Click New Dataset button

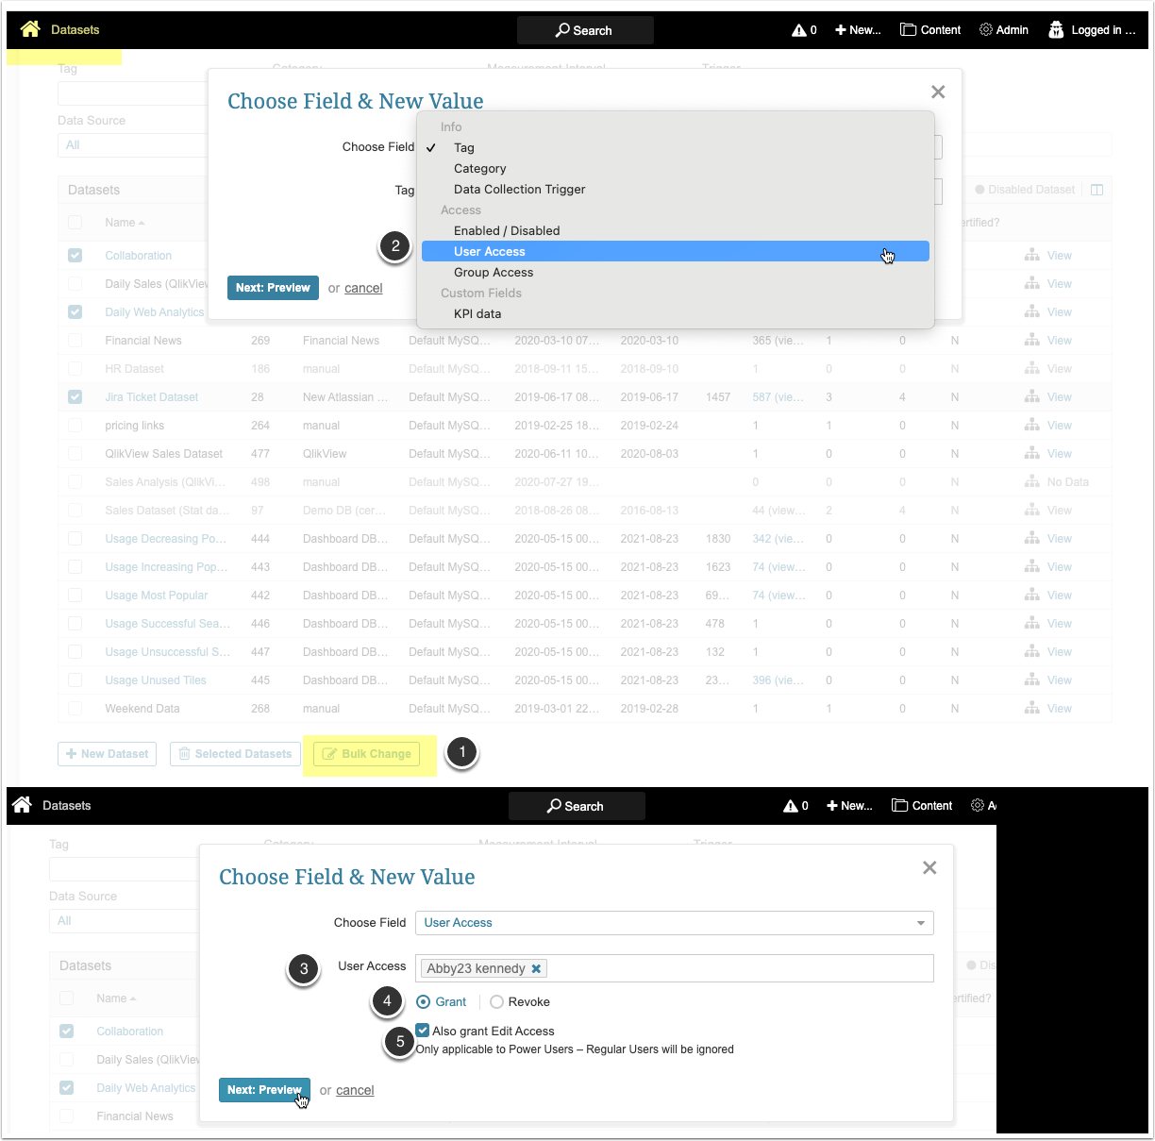(x=108, y=754)
